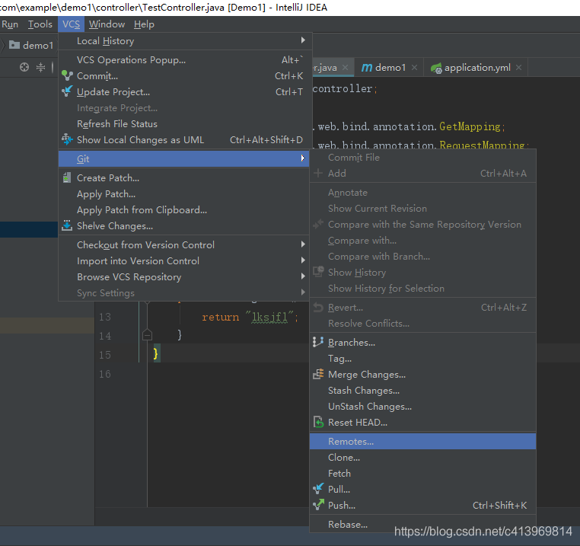Click the Shelve Changes icon
This screenshot has width=580, height=546.
tap(67, 226)
